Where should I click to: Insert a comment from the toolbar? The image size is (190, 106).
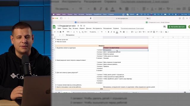[x=151, y=32]
